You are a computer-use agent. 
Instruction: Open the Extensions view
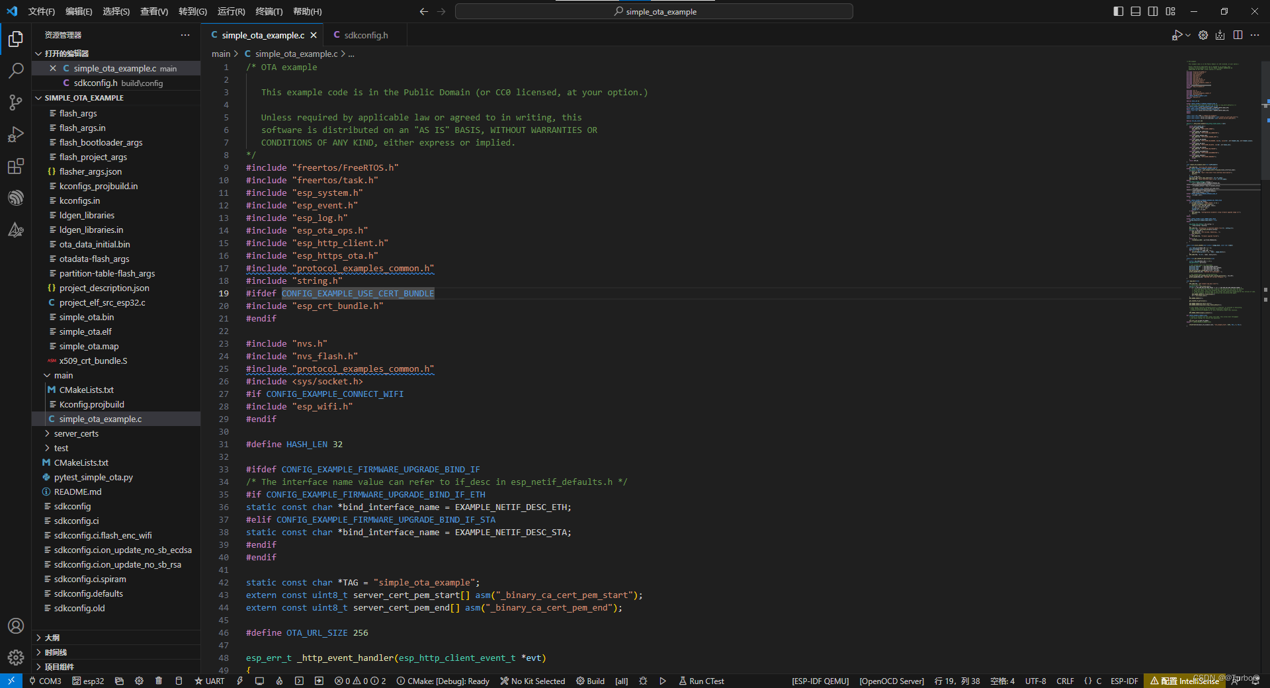pyautogui.click(x=16, y=166)
